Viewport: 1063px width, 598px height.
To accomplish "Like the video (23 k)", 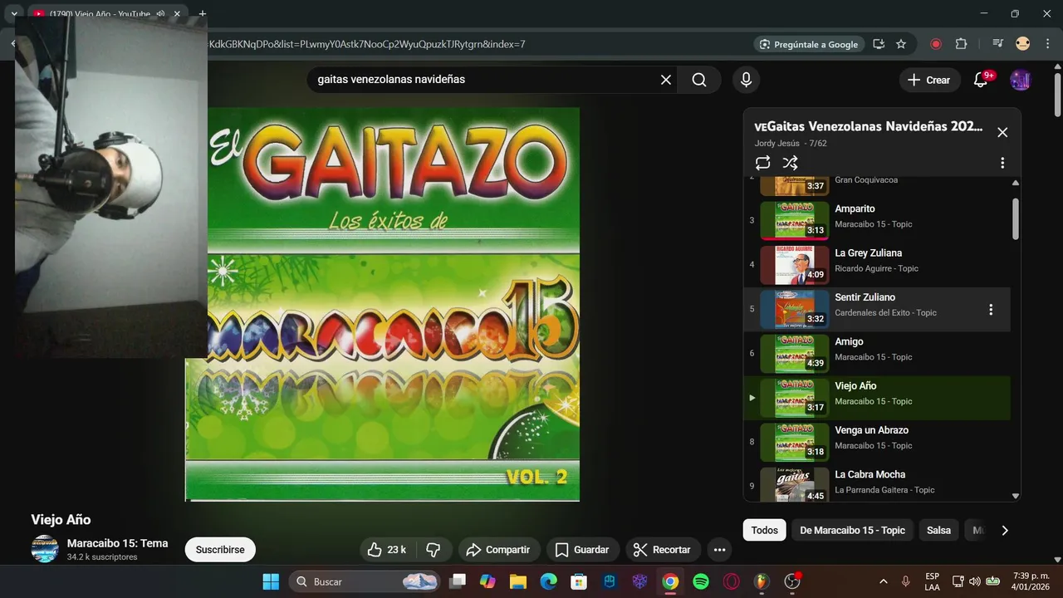I will (387, 550).
